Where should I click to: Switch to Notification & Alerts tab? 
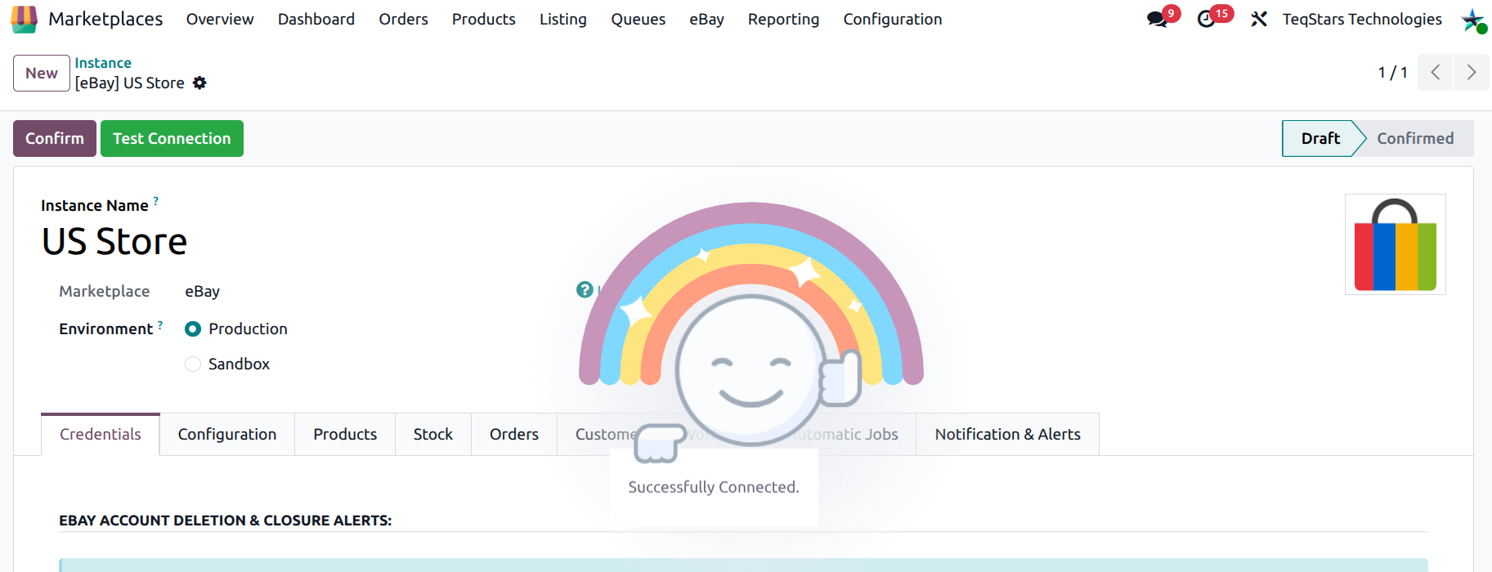[x=1008, y=434]
